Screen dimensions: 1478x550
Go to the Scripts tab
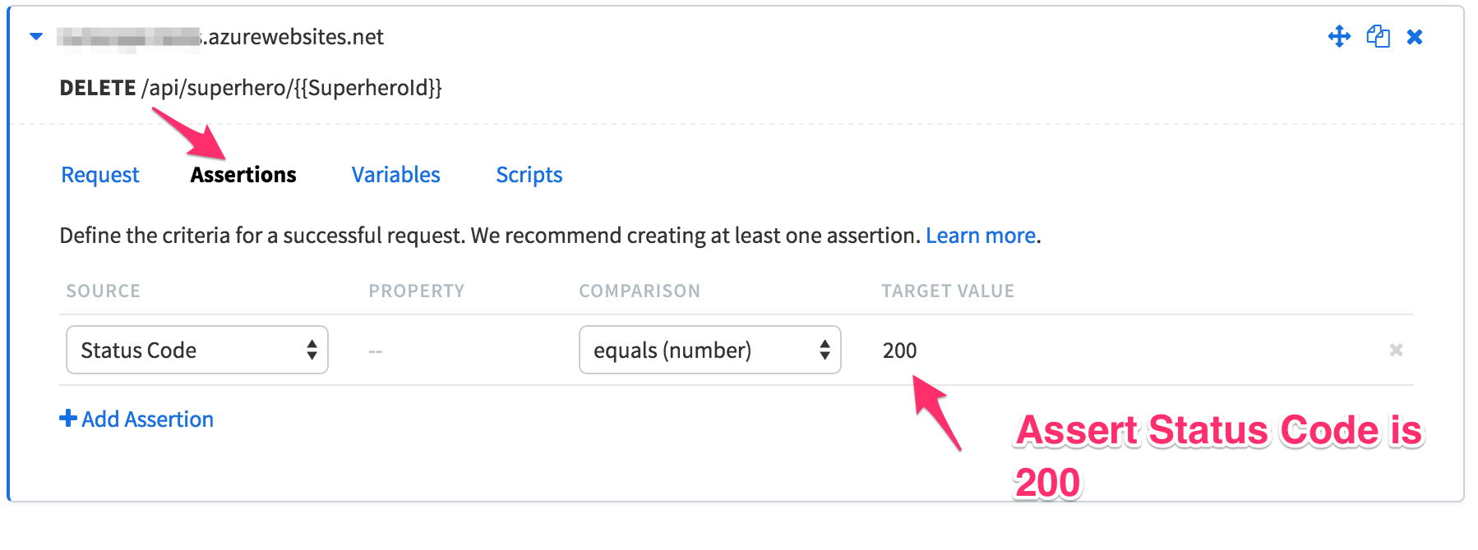coord(529,175)
